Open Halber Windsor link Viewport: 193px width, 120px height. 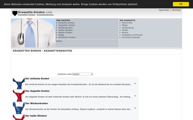(x=66, y=30)
